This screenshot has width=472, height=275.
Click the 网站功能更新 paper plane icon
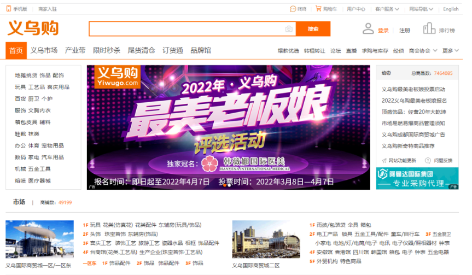click(384, 160)
